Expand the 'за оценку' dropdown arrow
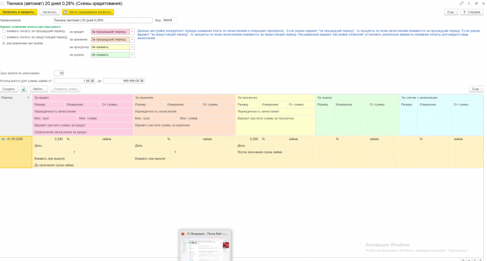Viewport: 487px width, 261px height. pyautogui.click(x=132, y=55)
